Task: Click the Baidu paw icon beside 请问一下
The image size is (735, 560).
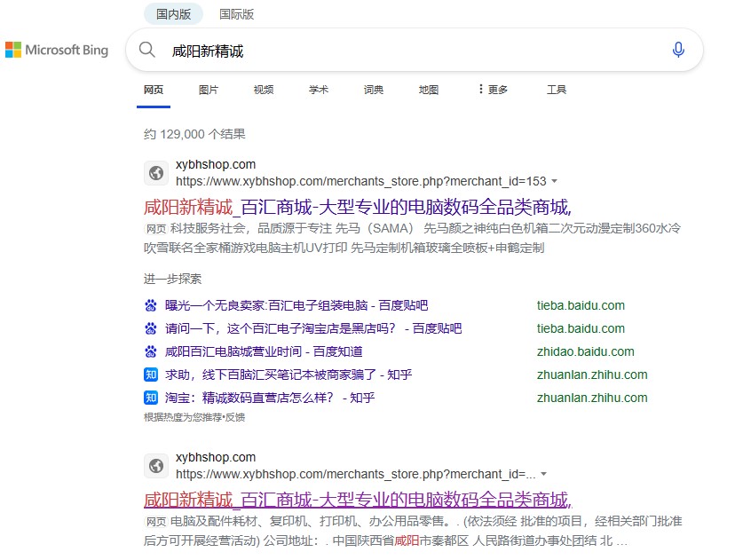Action: (151, 328)
